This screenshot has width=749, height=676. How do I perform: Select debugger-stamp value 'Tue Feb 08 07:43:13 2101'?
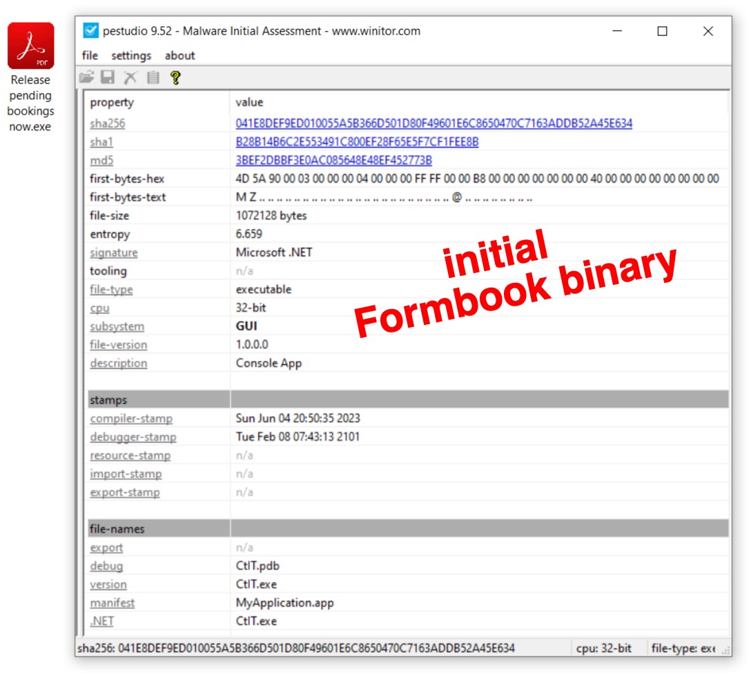pyautogui.click(x=298, y=437)
